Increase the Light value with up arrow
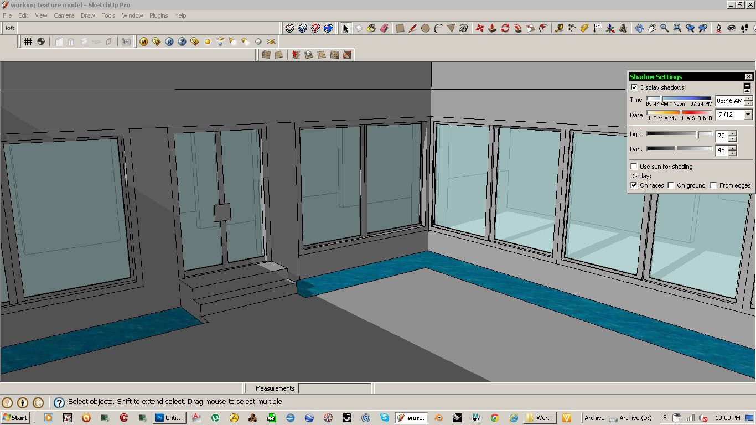 click(x=733, y=133)
